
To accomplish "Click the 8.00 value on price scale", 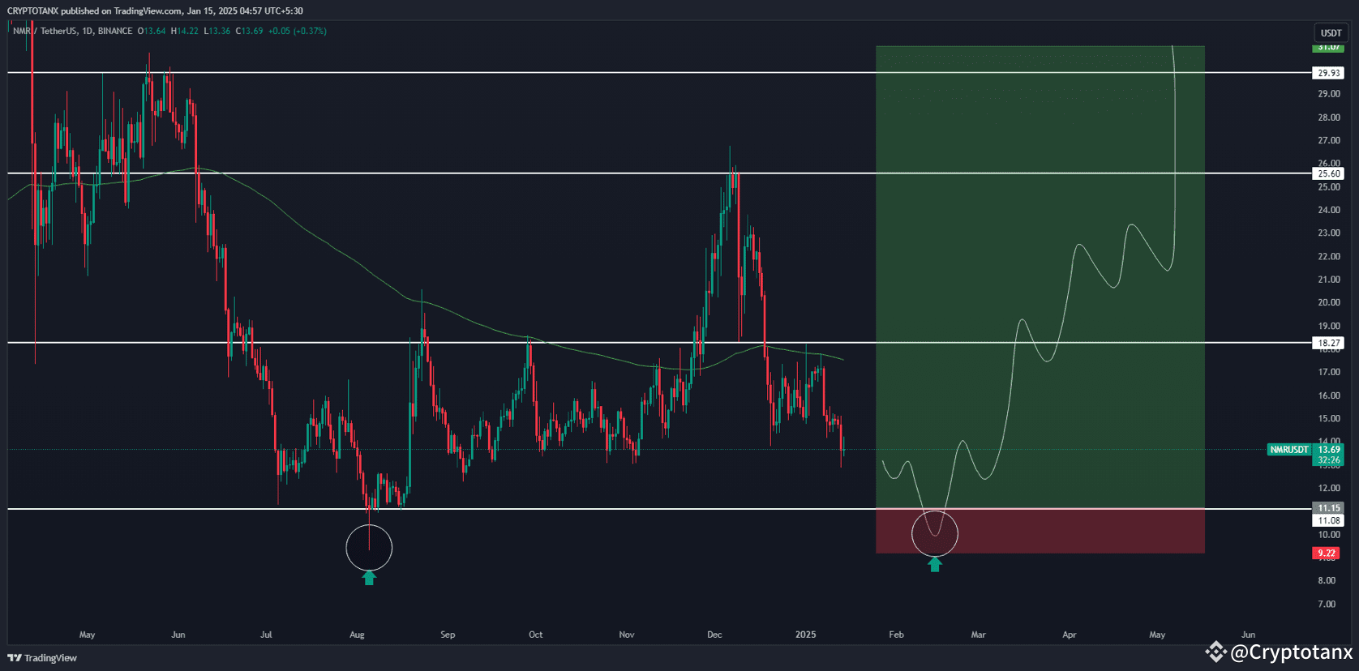I will click(x=1327, y=581).
